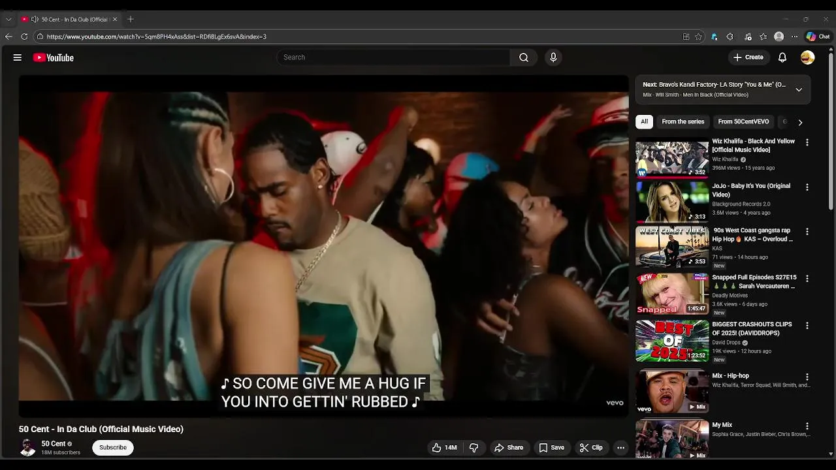Select the All filter chip
The image size is (836, 470).
click(644, 121)
